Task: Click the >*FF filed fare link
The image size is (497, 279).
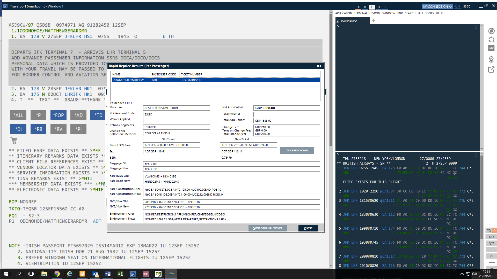Action: [95, 151]
